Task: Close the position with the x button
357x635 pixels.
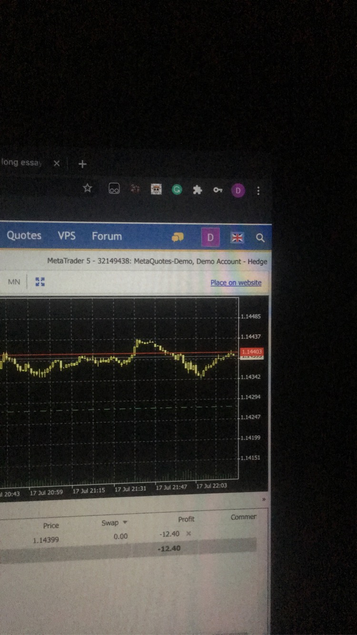Action: tap(188, 534)
